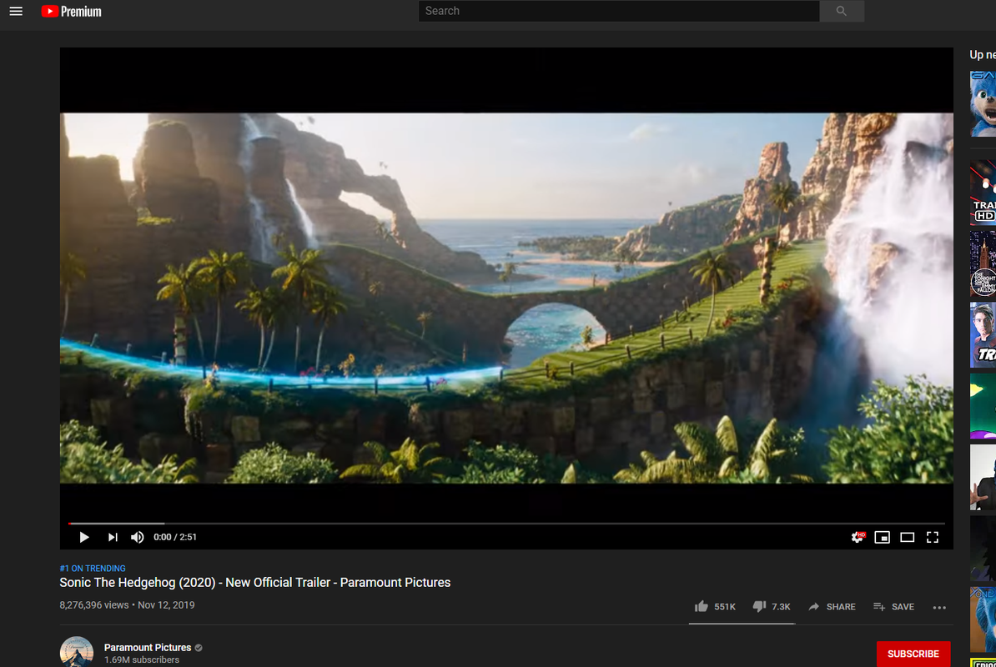Click the 8,276,396 views text

[x=94, y=605]
